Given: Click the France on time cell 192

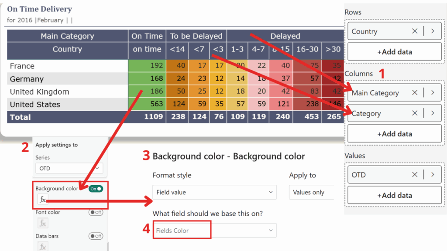Looking at the screenshot, I should (x=147, y=66).
